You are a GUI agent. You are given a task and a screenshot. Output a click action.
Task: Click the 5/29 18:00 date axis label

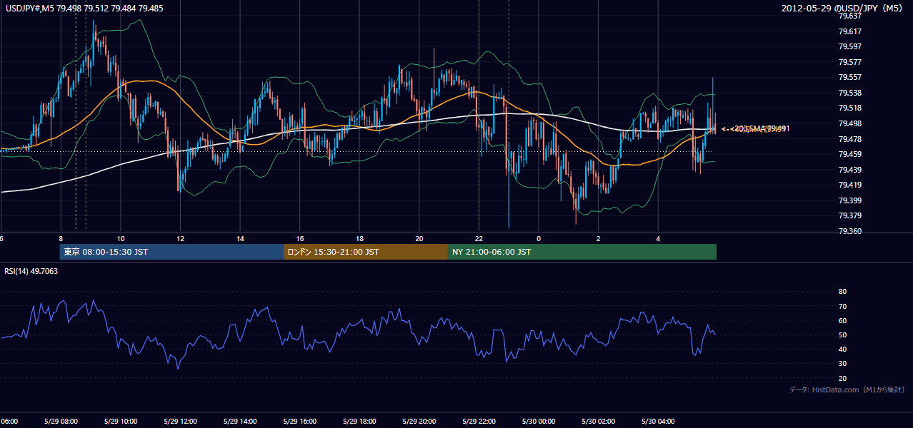pyautogui.click(x=359, y=422)
